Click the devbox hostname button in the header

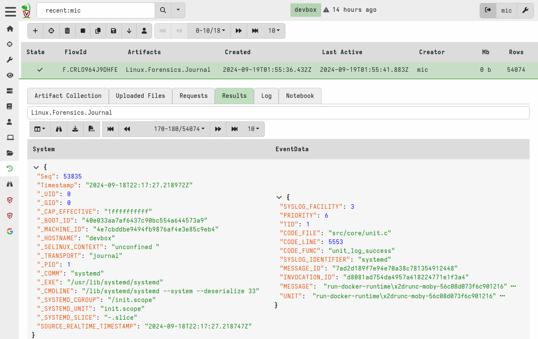[306, 10]
